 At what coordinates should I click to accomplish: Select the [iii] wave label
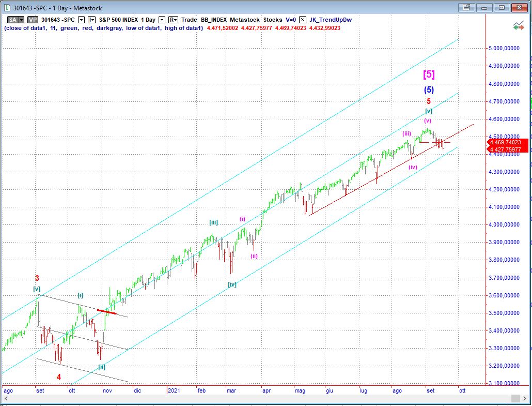(x=213, y=222)
